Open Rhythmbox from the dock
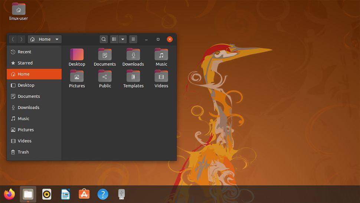 coord(47,194)
